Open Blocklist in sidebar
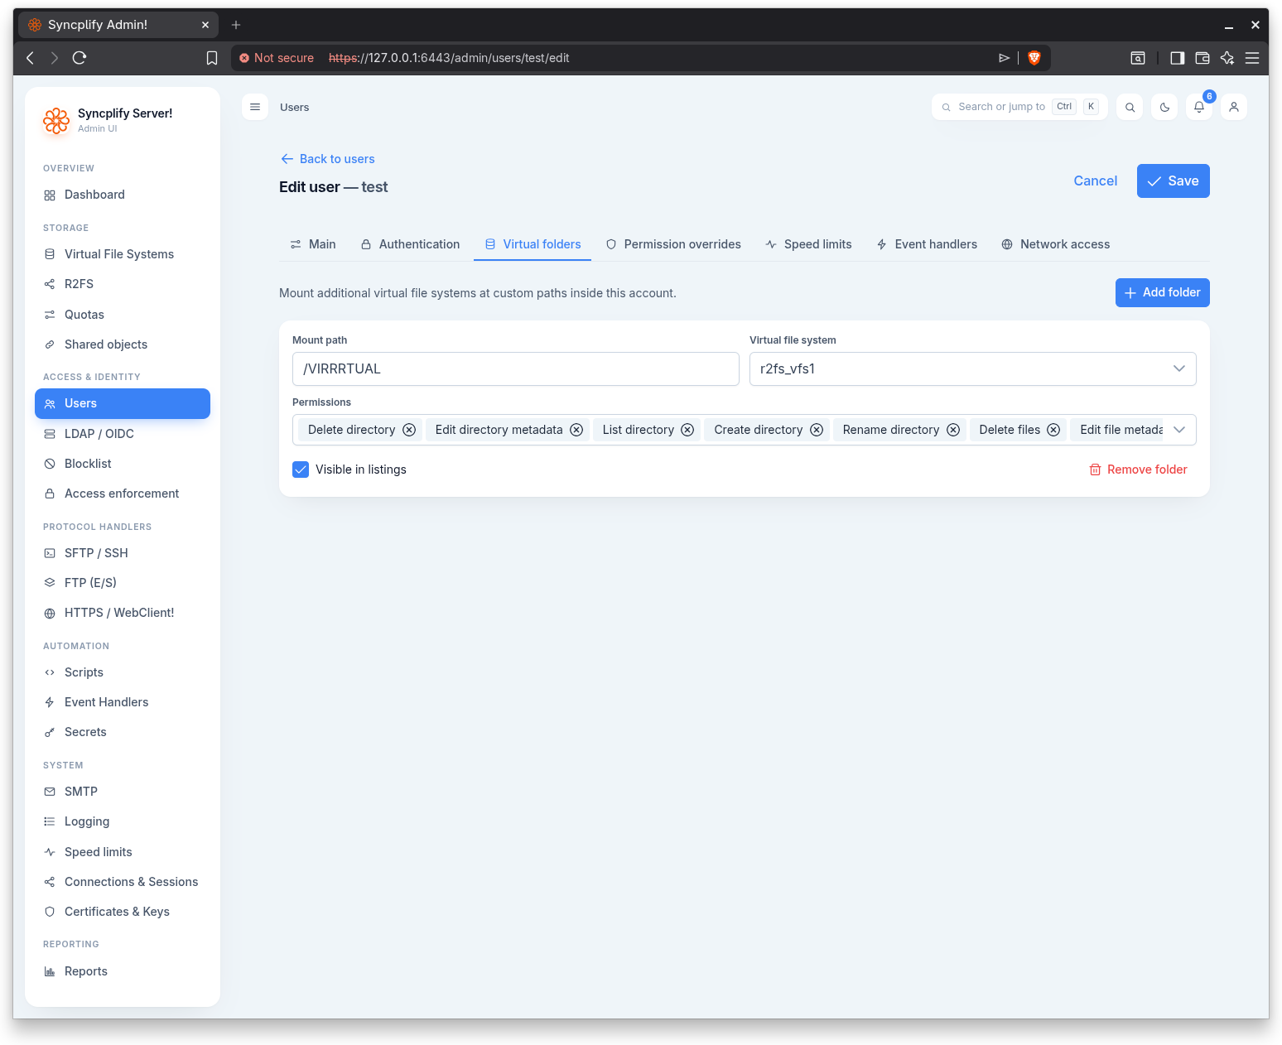The image size is (1282, 1045). [123, 464]
